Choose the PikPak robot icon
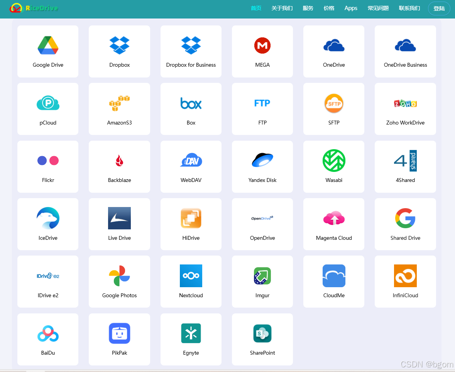The height and width of the screenshot is (372, 455). 119,333
